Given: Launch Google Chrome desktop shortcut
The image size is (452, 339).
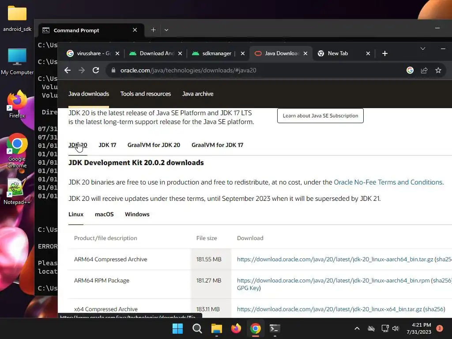Looking at the screenshot, I should [17, 151].
